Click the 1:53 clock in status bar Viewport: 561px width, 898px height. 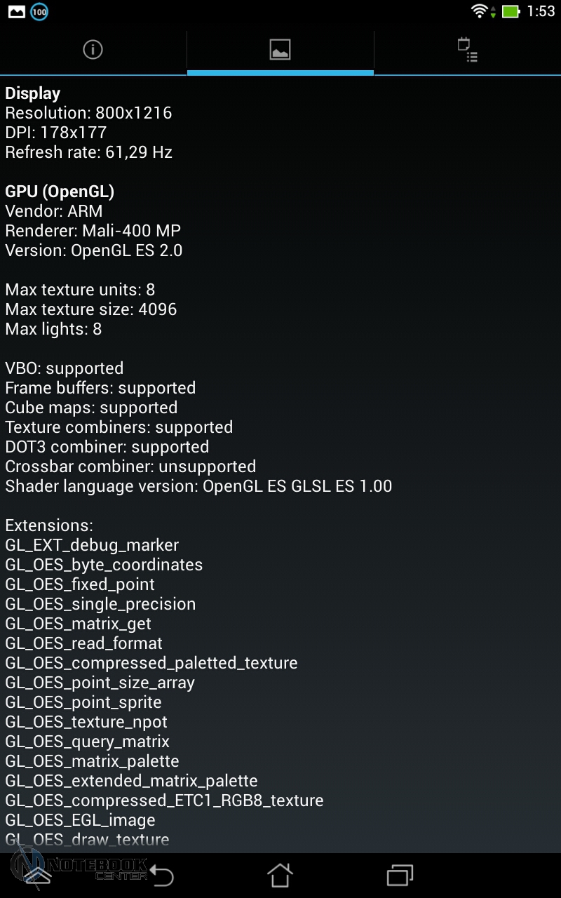pyautogui.click(x=541, y=11)
